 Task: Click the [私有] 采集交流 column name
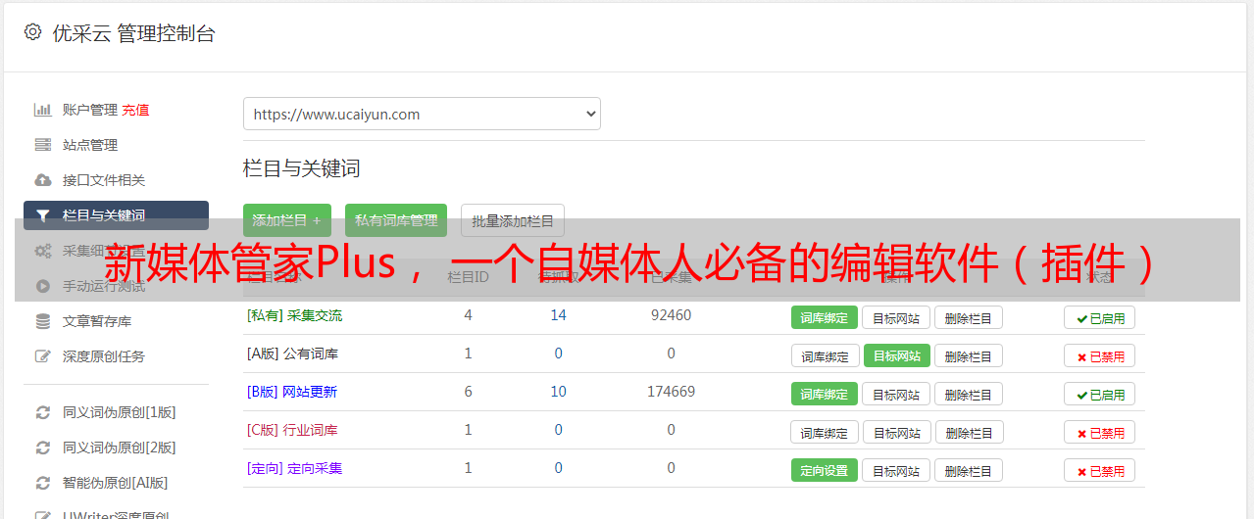coord(294,315)
